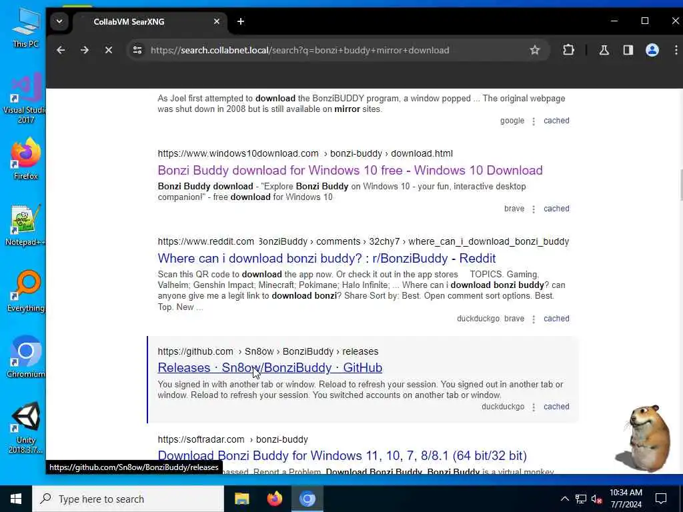The image size is (683, 512).
Task: Open the Windows Start menu
Action: coord(16,499)
